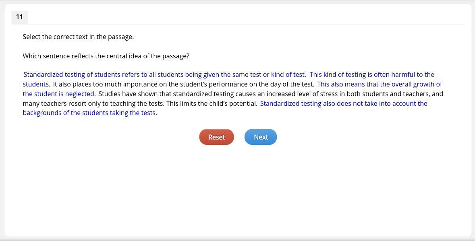
Task: Click sentence 'It also places too much importance'
Action: tap(183, 84)
